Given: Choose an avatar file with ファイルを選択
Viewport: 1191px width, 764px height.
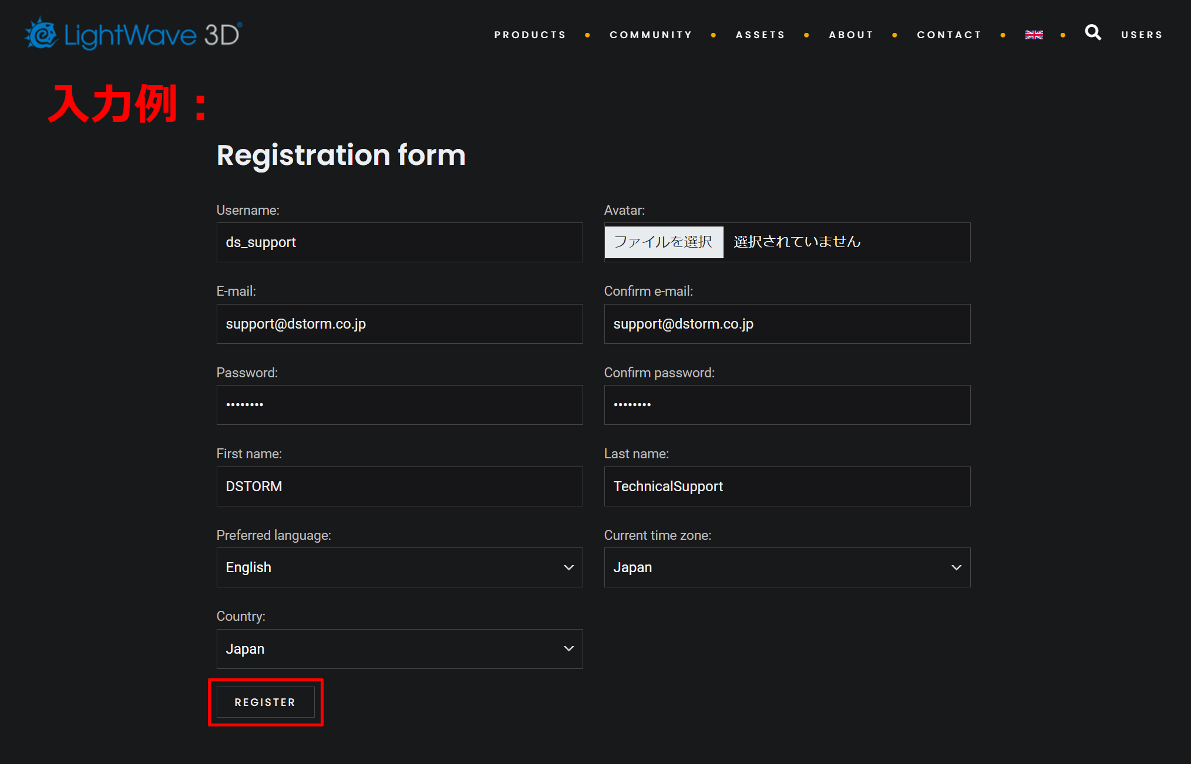Looking at the screenshot, I should click(664, 242).
